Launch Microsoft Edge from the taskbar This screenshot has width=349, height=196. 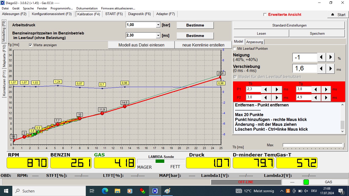105,191
